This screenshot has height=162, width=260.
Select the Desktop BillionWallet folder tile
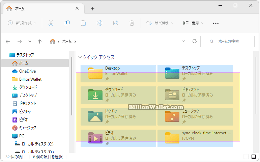click(x=118, y=74)
